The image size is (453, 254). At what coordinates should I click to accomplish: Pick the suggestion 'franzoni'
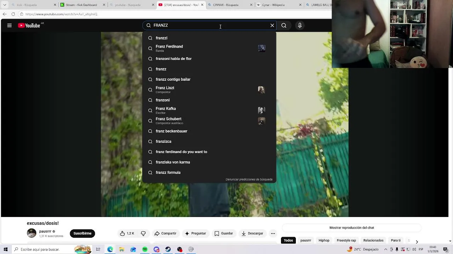pos(209,100)
